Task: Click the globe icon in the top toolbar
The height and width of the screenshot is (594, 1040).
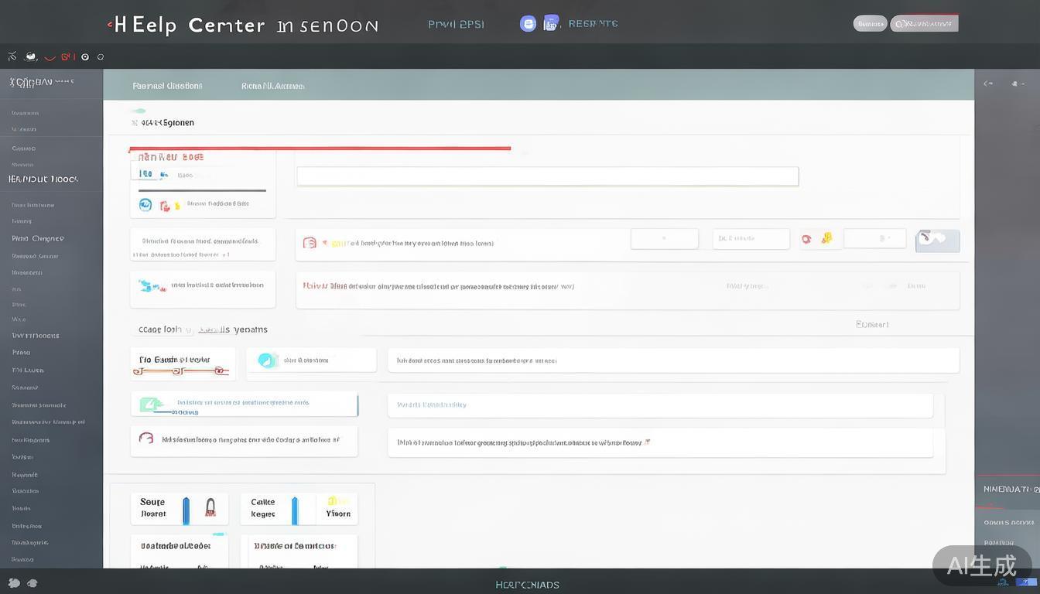Action: click(x=30, y=56)
